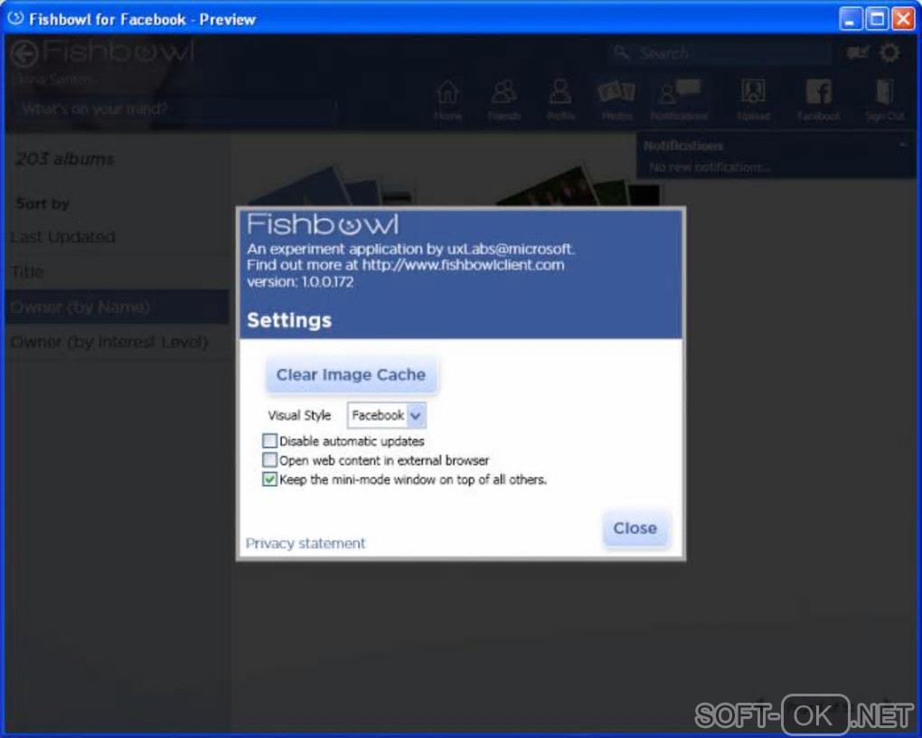This screenshot has height=738, width=922.
Task: Maximize the Fishbowl window
Action: point(877,19)
